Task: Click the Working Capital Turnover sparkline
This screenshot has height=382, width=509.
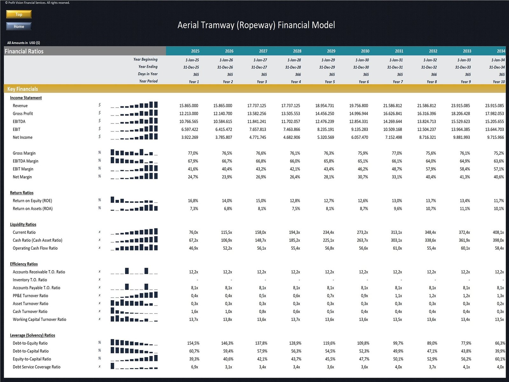Action: 134,319
